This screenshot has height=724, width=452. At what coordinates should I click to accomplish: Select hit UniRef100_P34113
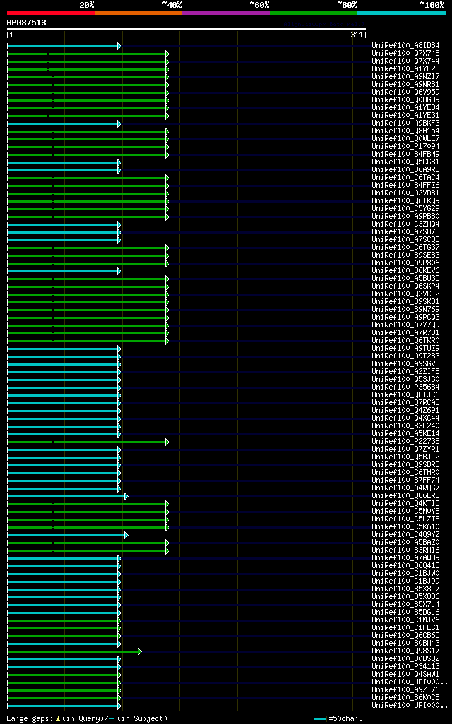[405, 666]
